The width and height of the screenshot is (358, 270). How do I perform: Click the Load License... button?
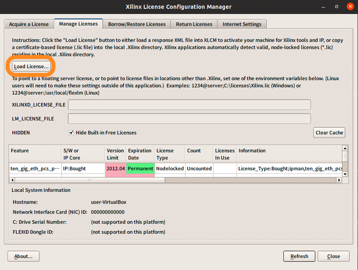pyautogui.click(x=31, y=67)
